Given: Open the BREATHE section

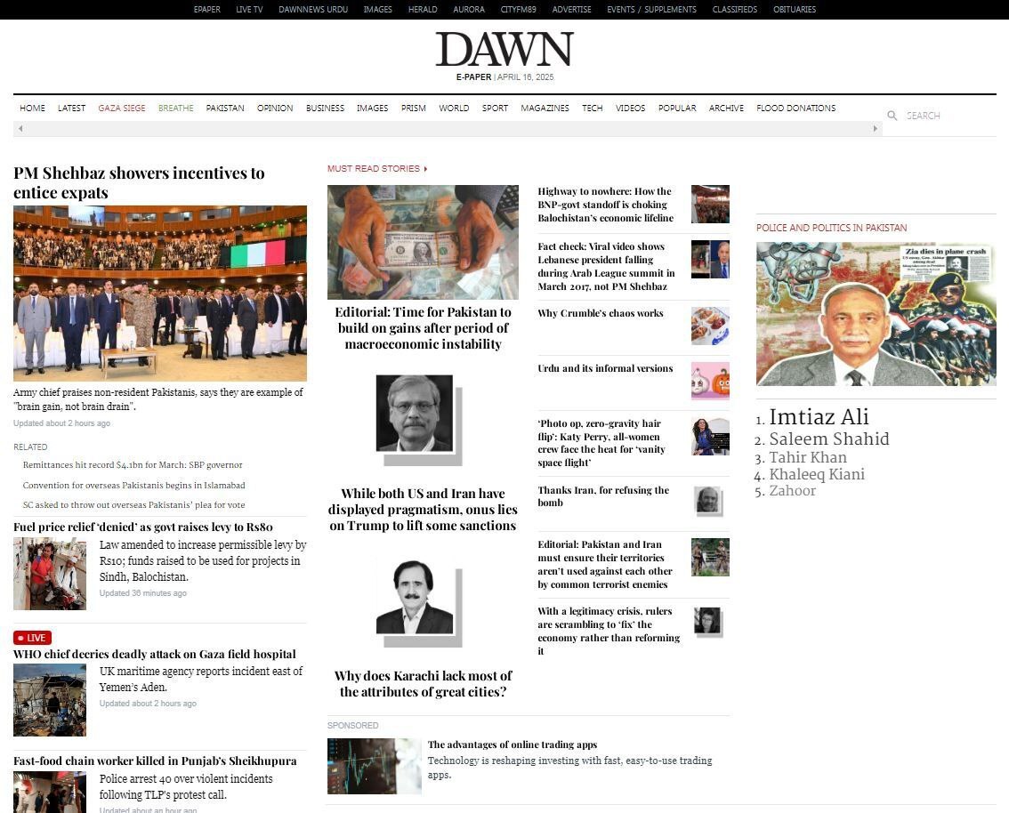Looking at the screenshot, I should [x=175, y=108].
